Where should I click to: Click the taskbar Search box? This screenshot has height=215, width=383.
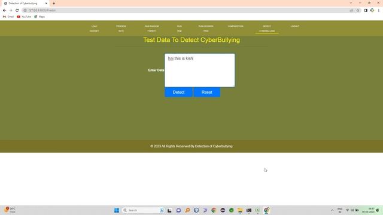(143, 210)
